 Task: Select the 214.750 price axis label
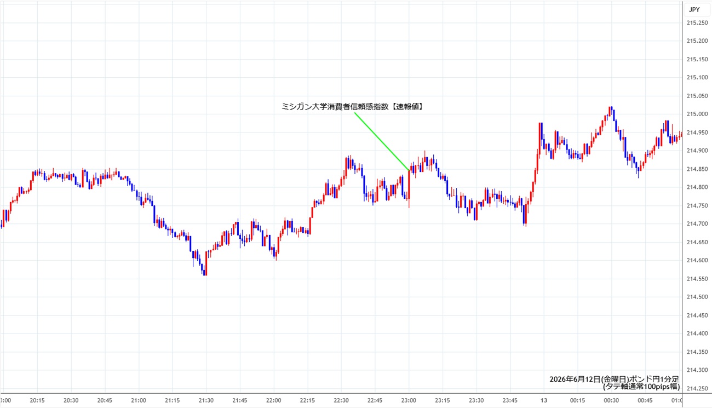tap(697, 205)
